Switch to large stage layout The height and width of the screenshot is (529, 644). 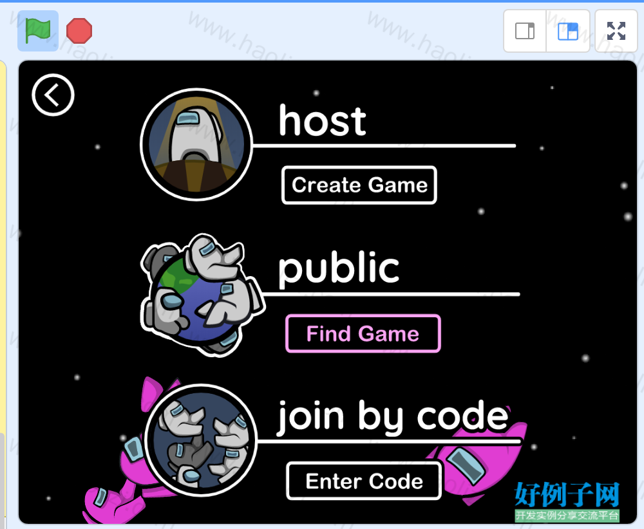click(568, 31)
